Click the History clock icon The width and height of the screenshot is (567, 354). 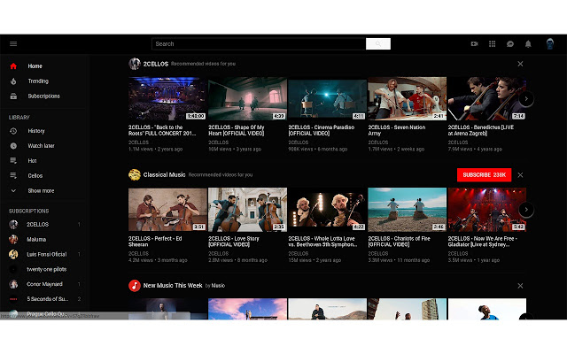[x=13, y=131]
